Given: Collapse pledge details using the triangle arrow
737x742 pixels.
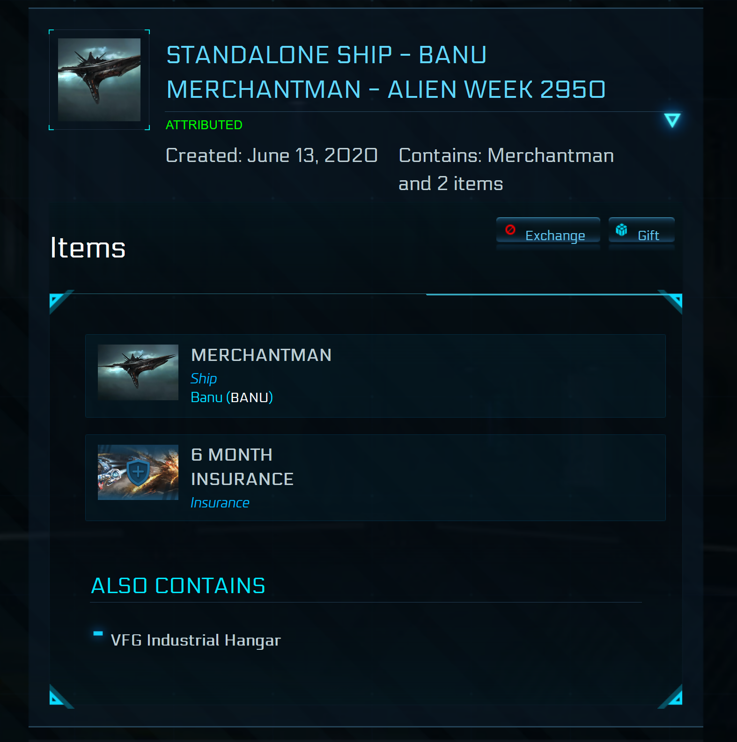Looking at the screenshot, I should coord(672,120).
